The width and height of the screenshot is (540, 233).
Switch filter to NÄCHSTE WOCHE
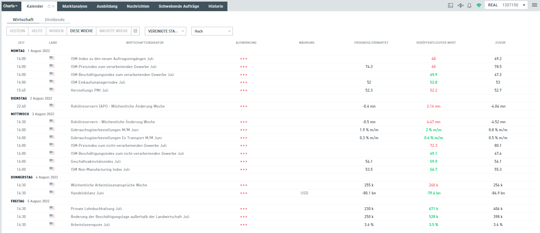click(x=114, y=31)
